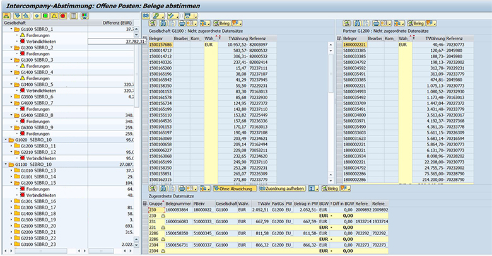The height and width of the screenshot is (256, 492).
Task: Click scroll down arrow at bottom of tree panel
Action: pos(136,245)
